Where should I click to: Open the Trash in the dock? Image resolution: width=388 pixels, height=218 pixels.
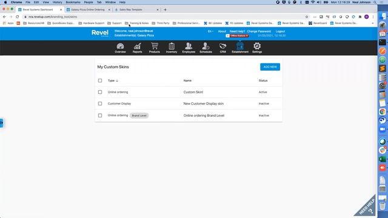click(383, 205)
